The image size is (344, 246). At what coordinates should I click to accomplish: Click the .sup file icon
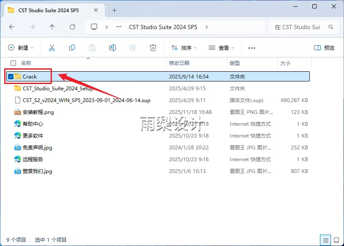[x=18, y=100]
